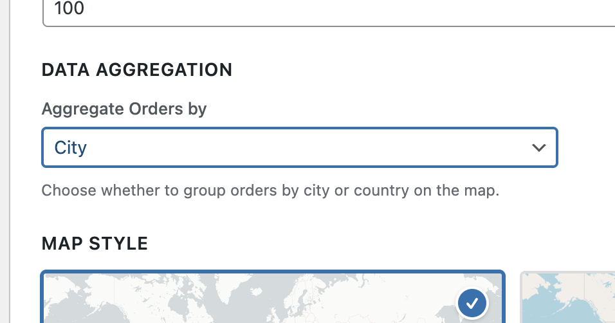Click the blue checkmark badge on selected map

click(x=472, y=302)
